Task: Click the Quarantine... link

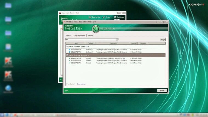Action: [82, 84]
